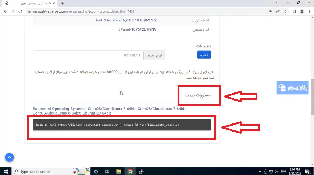
Task: Open the PuTTY/remote app taskbar icon
Action: [x=141, y=172]
